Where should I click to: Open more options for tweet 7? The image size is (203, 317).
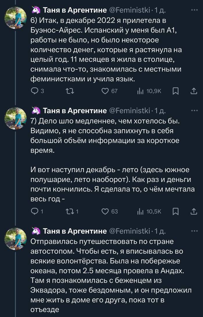click(193, 110)
